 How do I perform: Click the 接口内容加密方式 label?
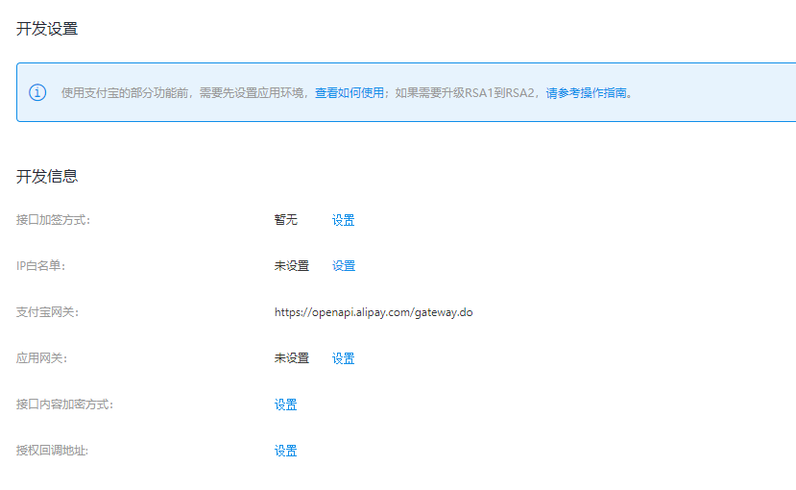[x=64, y=404]
